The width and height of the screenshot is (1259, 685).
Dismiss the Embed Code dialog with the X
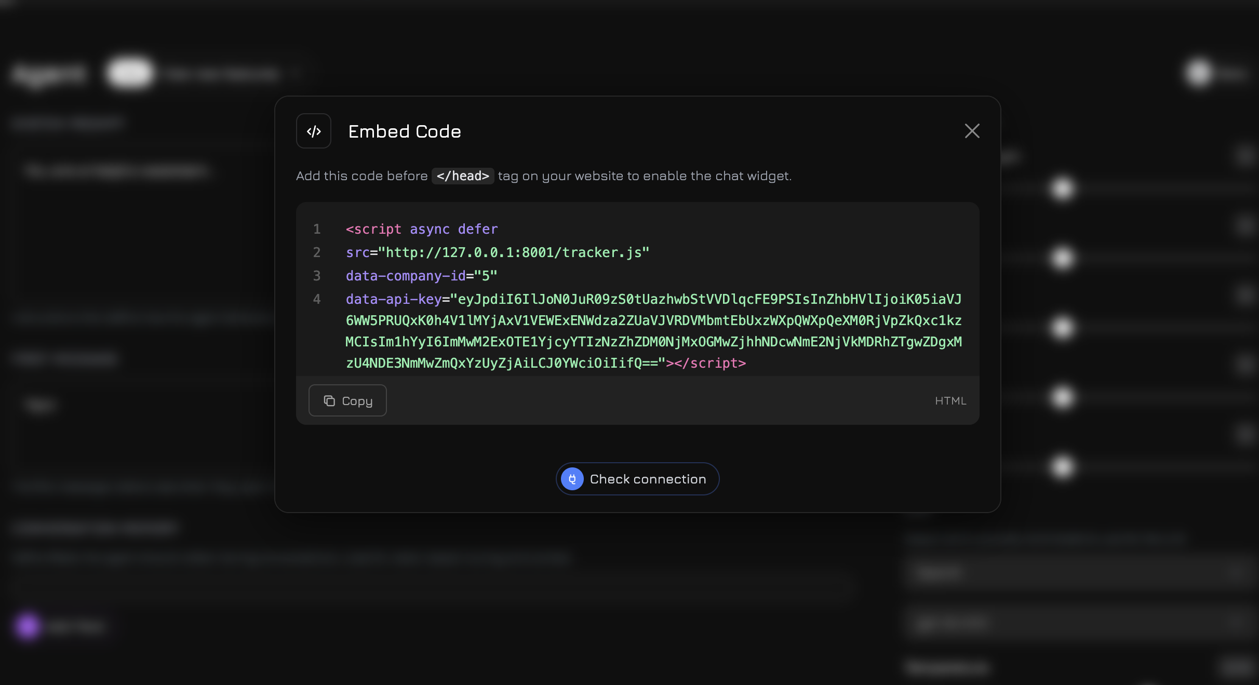(972, 131)
